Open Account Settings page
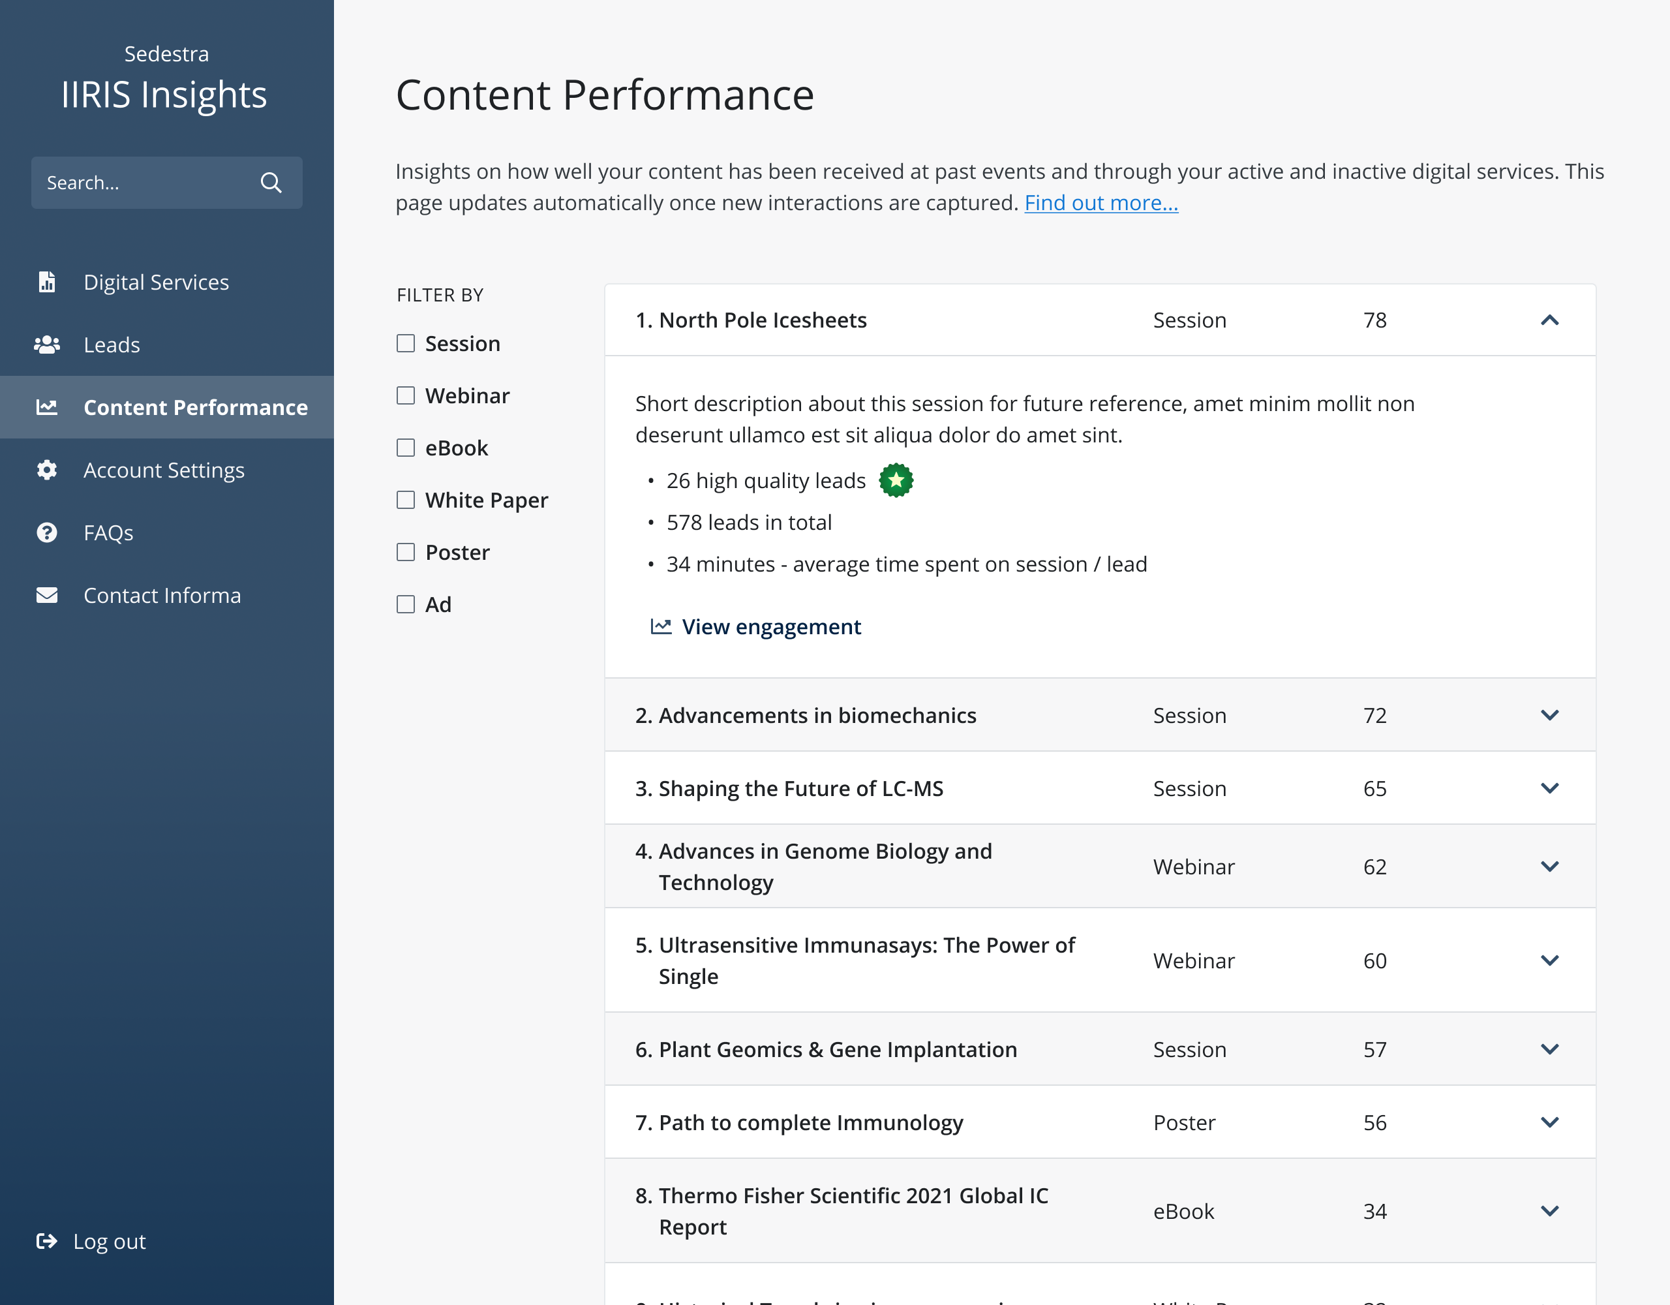 tap(167, 470)
